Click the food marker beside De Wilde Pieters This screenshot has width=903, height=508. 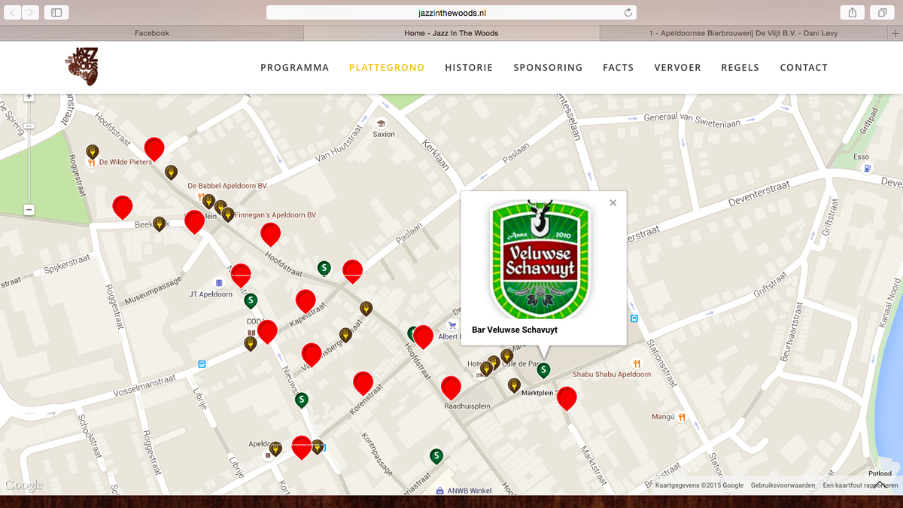[x=93, y=151]
